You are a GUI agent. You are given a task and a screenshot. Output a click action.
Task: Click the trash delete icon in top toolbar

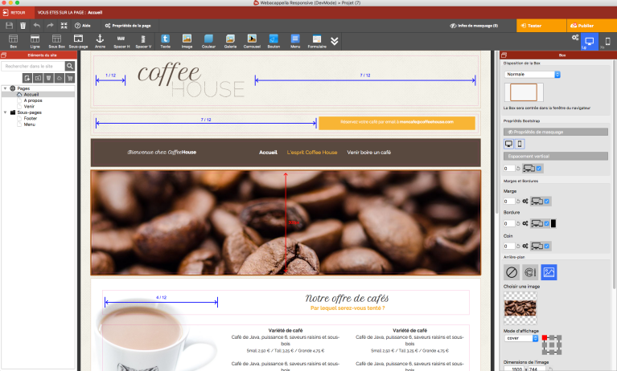click(23, 26)
